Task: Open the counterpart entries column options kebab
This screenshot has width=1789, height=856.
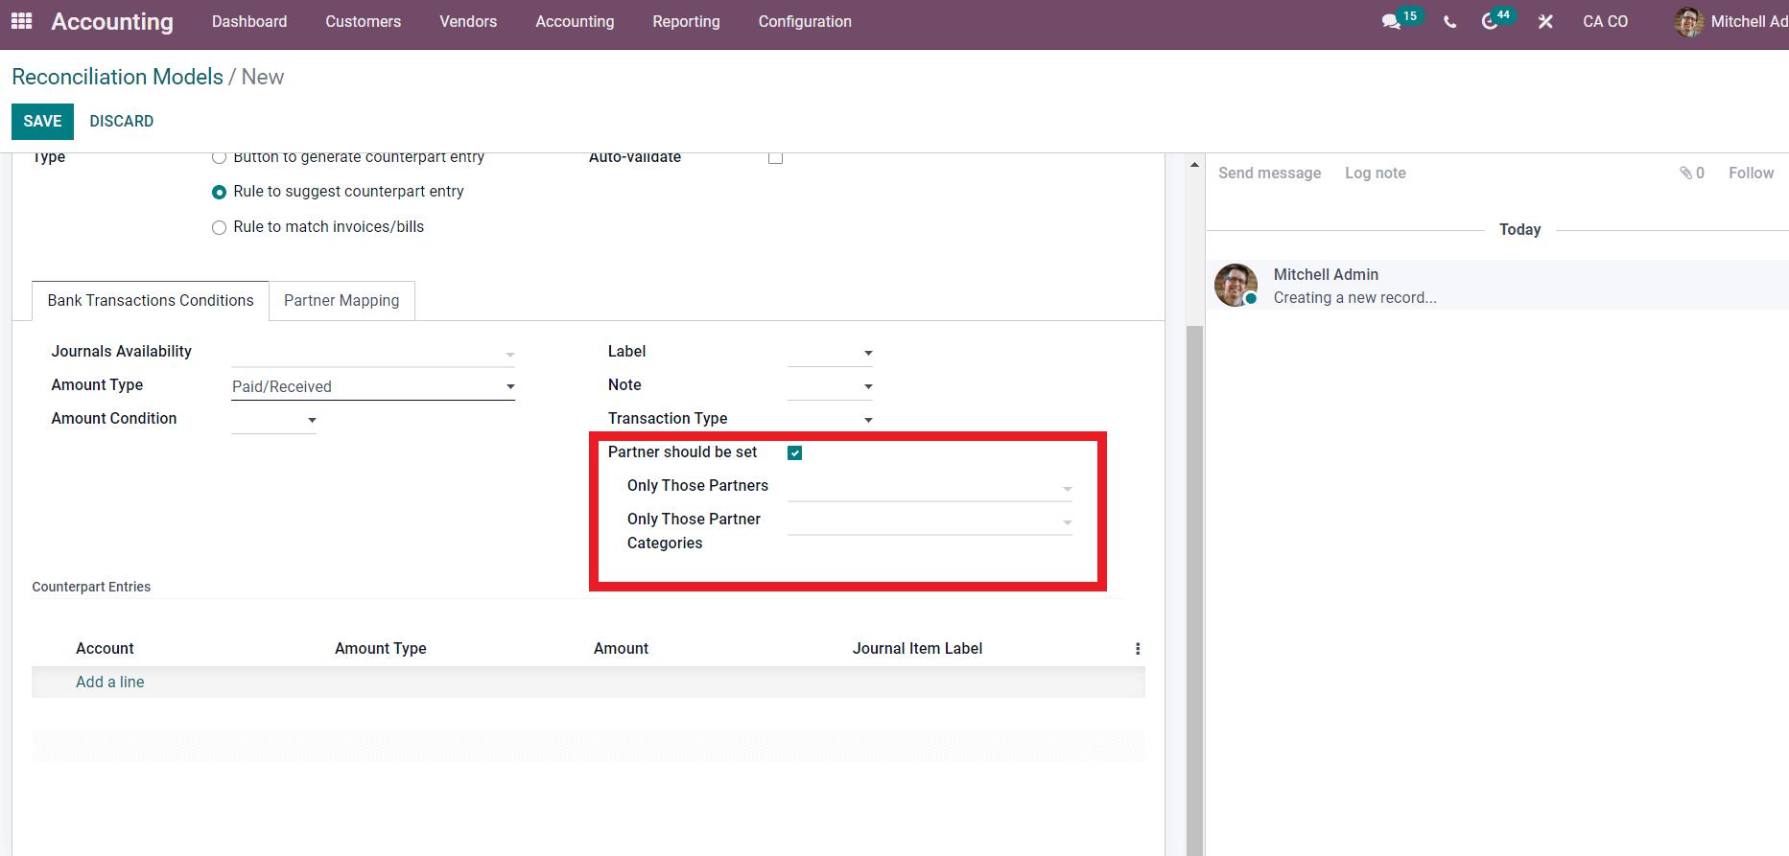Action: coord(1138,649)
